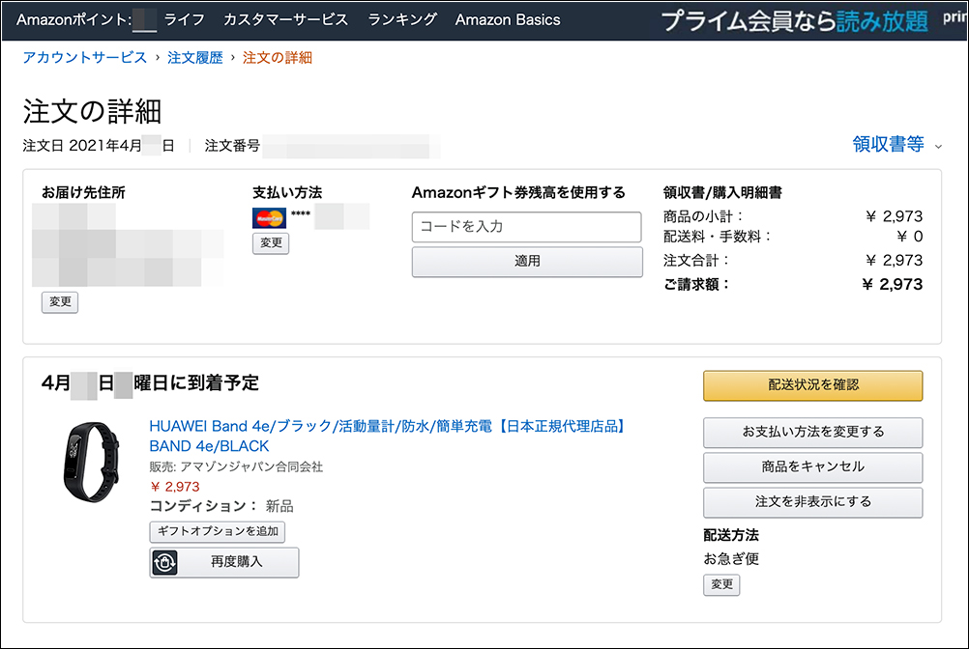Click ギフトオプションを追加 button

(x=218, y=532)
